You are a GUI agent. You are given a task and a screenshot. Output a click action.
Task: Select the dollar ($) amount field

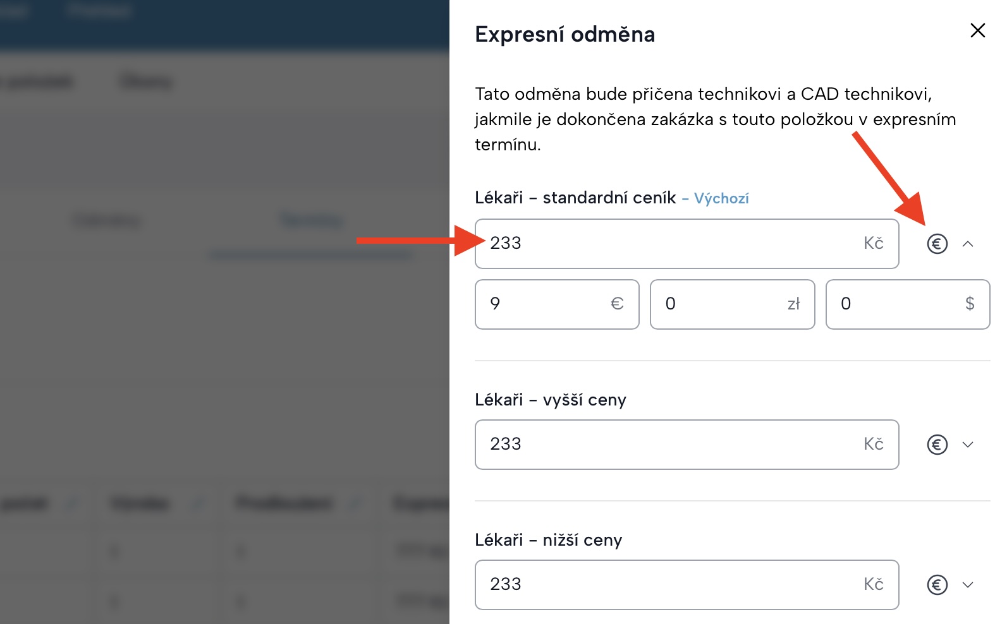pos(898,304)
